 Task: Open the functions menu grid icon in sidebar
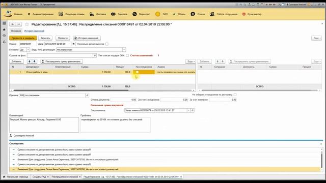4,23
